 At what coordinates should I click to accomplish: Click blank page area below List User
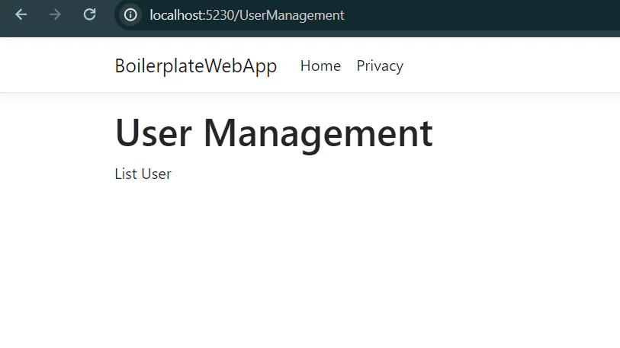[x=305, y=259]
